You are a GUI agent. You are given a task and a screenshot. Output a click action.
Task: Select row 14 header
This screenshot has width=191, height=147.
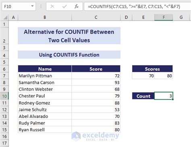click(4, 123)
